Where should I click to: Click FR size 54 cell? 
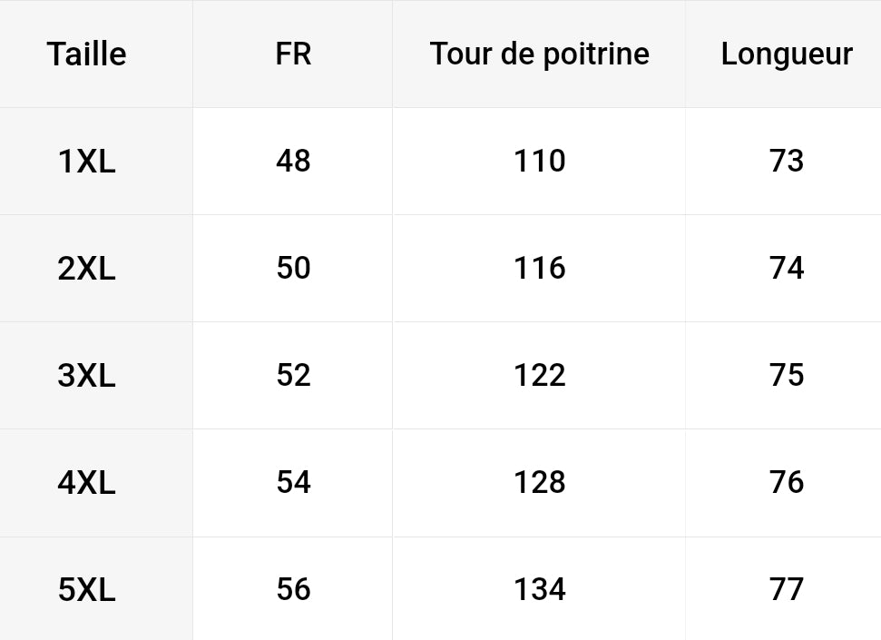coord(293,482)
